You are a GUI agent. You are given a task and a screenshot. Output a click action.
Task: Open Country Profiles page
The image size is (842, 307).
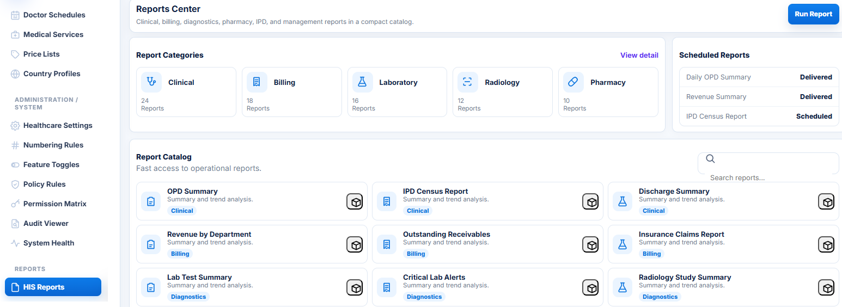[53, 73]
